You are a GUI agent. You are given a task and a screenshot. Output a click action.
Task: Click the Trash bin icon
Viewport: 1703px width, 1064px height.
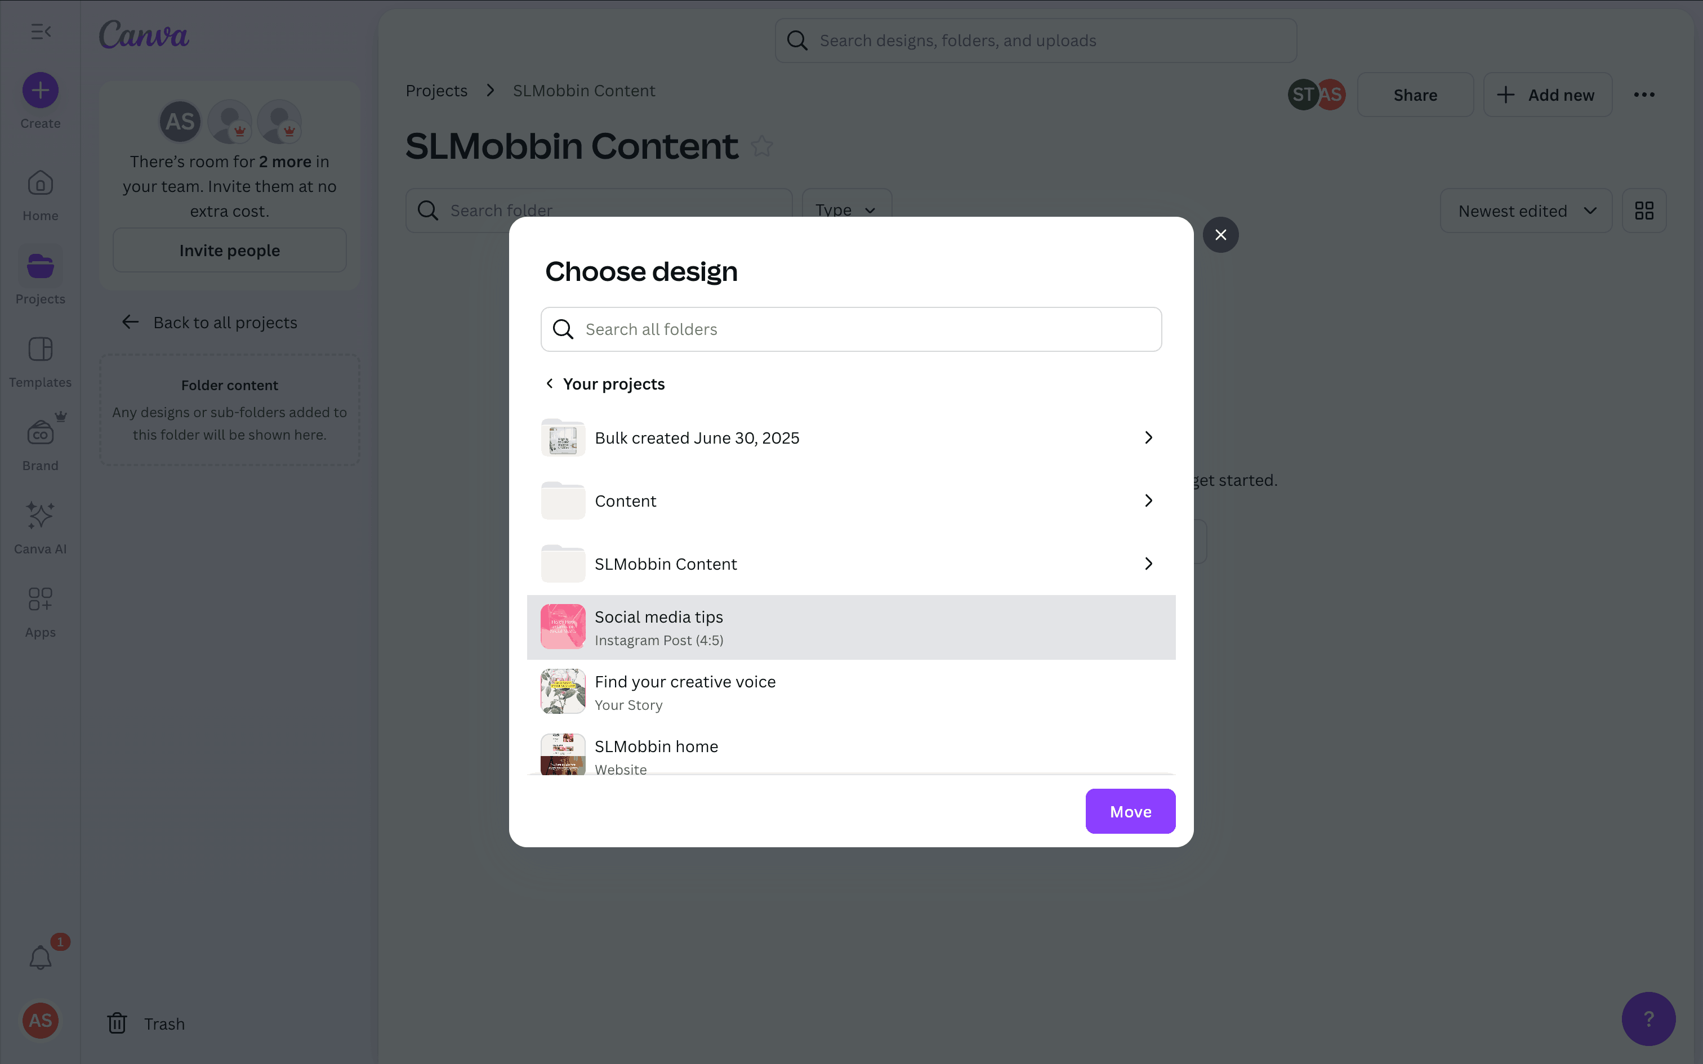point(117,1023)
